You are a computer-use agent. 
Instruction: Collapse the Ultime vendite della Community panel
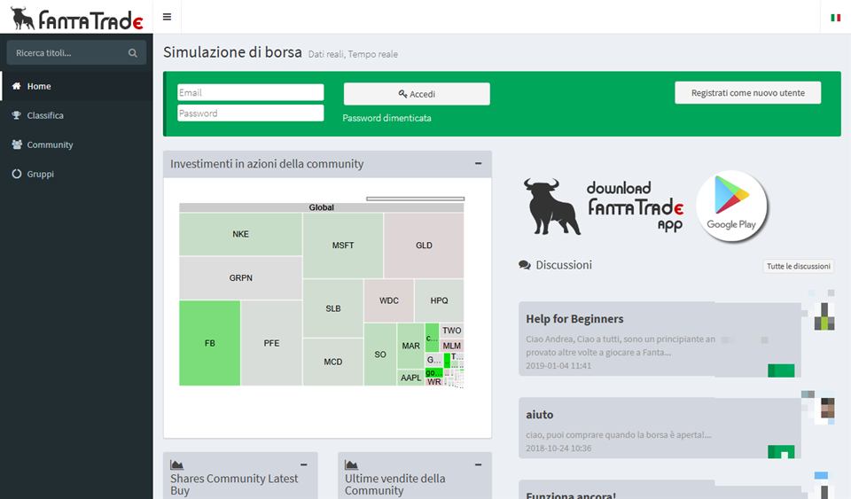[478, 464]
